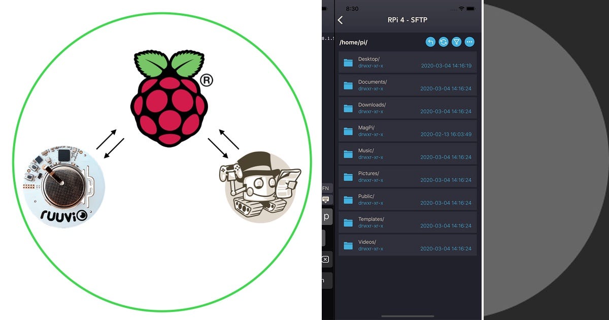Toggle the filter funnel control
This screenshot has height=320, width=609.
click(456, 42)
